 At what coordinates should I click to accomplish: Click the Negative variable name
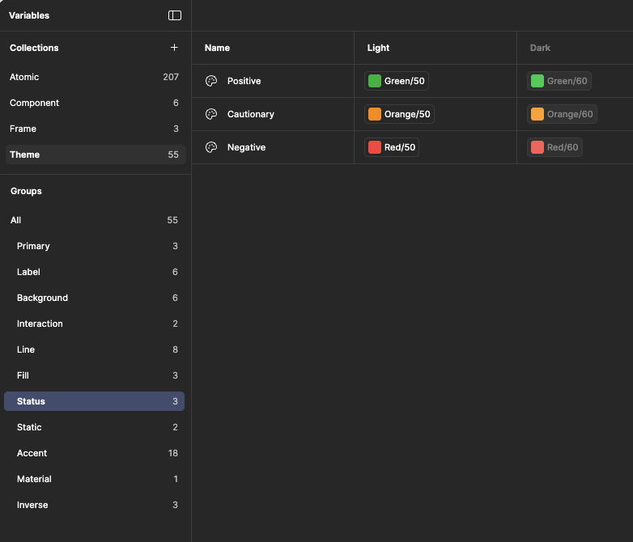(246, 147)
